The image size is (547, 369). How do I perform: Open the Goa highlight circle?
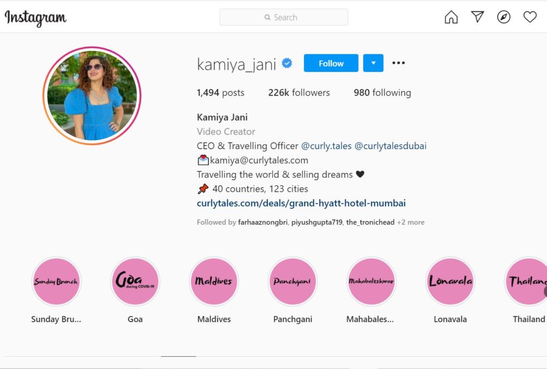click(x=135, y=281)
